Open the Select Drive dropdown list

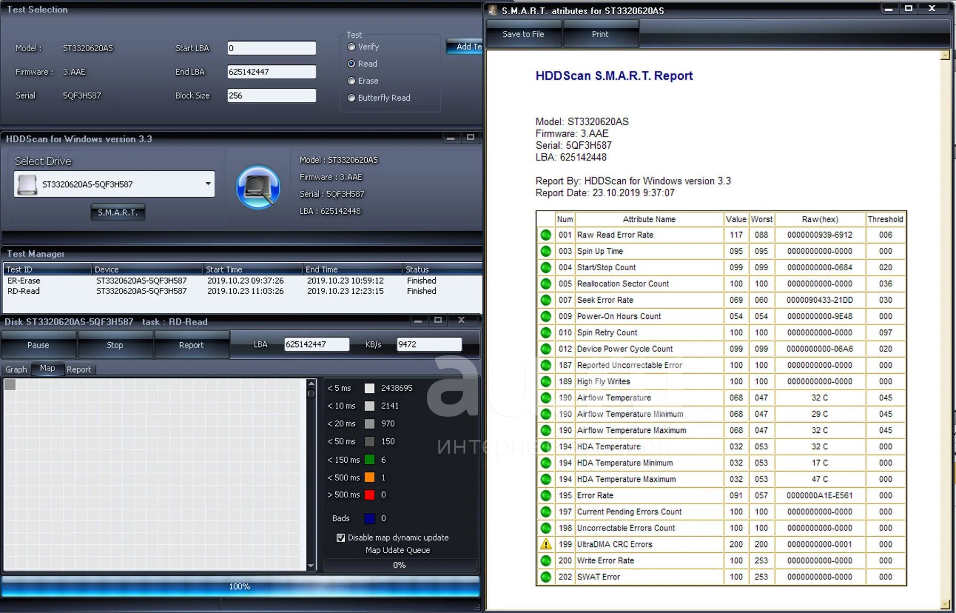point(208,184)
